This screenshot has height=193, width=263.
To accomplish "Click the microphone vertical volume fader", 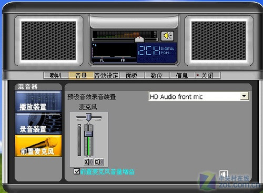I will 88,134.
